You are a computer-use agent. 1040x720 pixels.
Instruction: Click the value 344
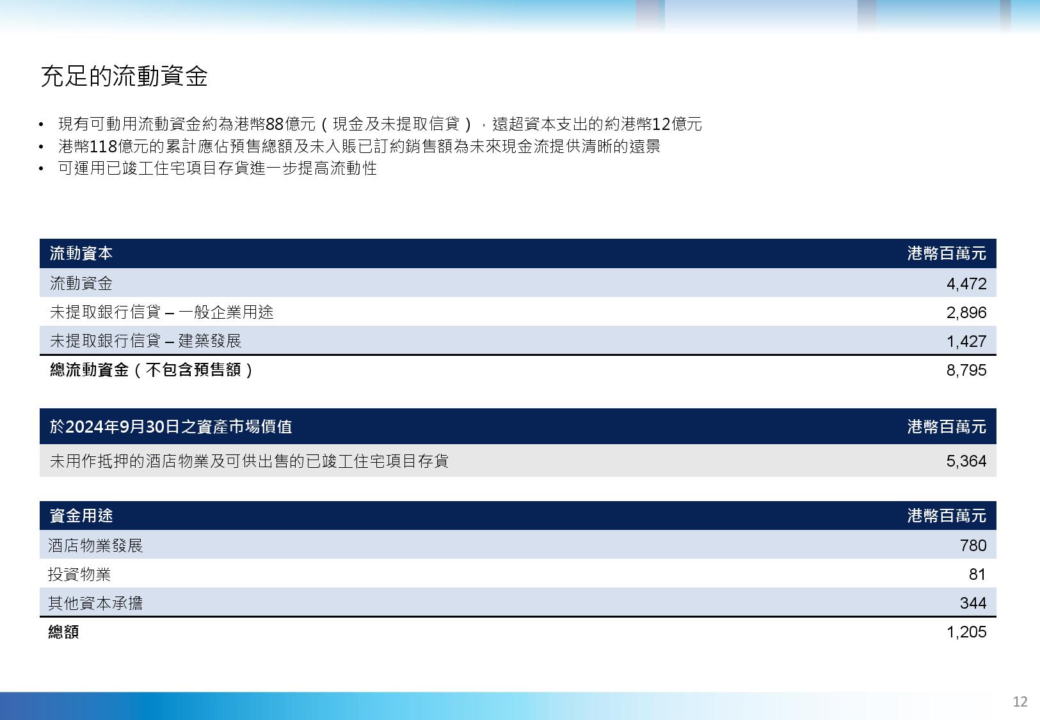coord(973,603)
